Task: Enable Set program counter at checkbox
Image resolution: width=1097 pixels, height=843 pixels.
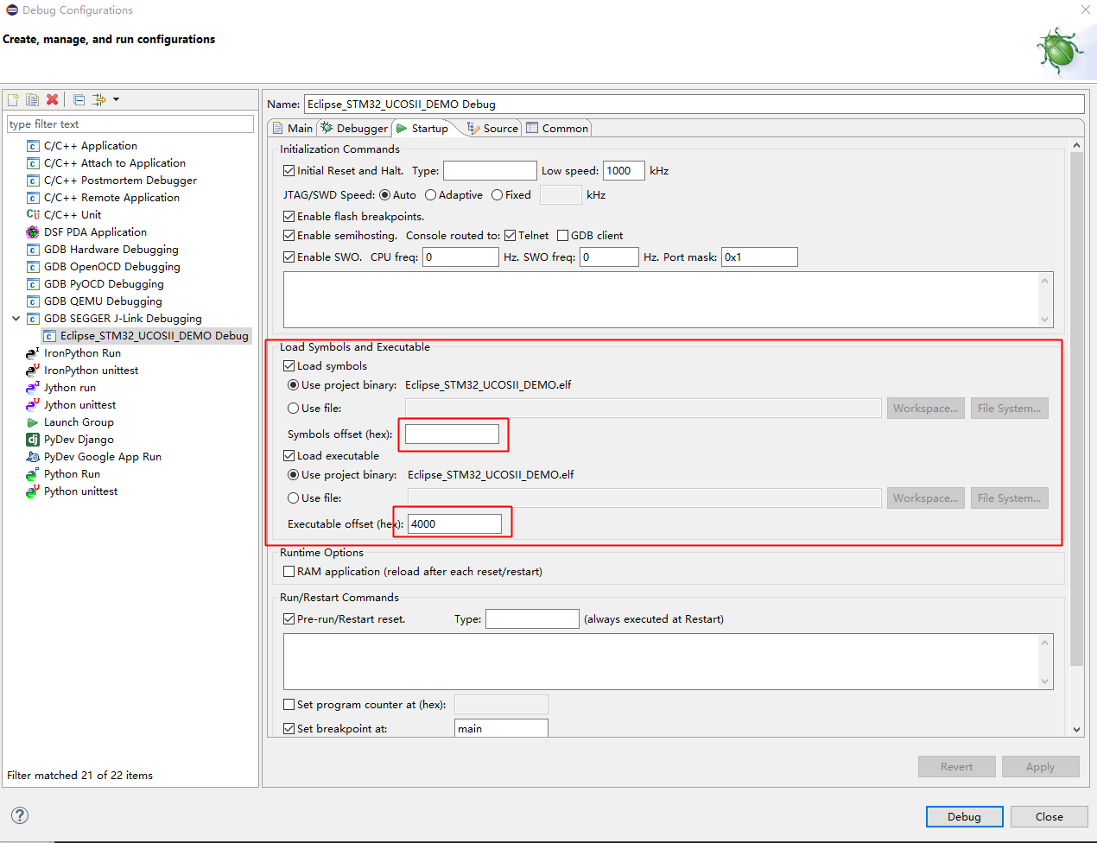Action: coord(289,705)
